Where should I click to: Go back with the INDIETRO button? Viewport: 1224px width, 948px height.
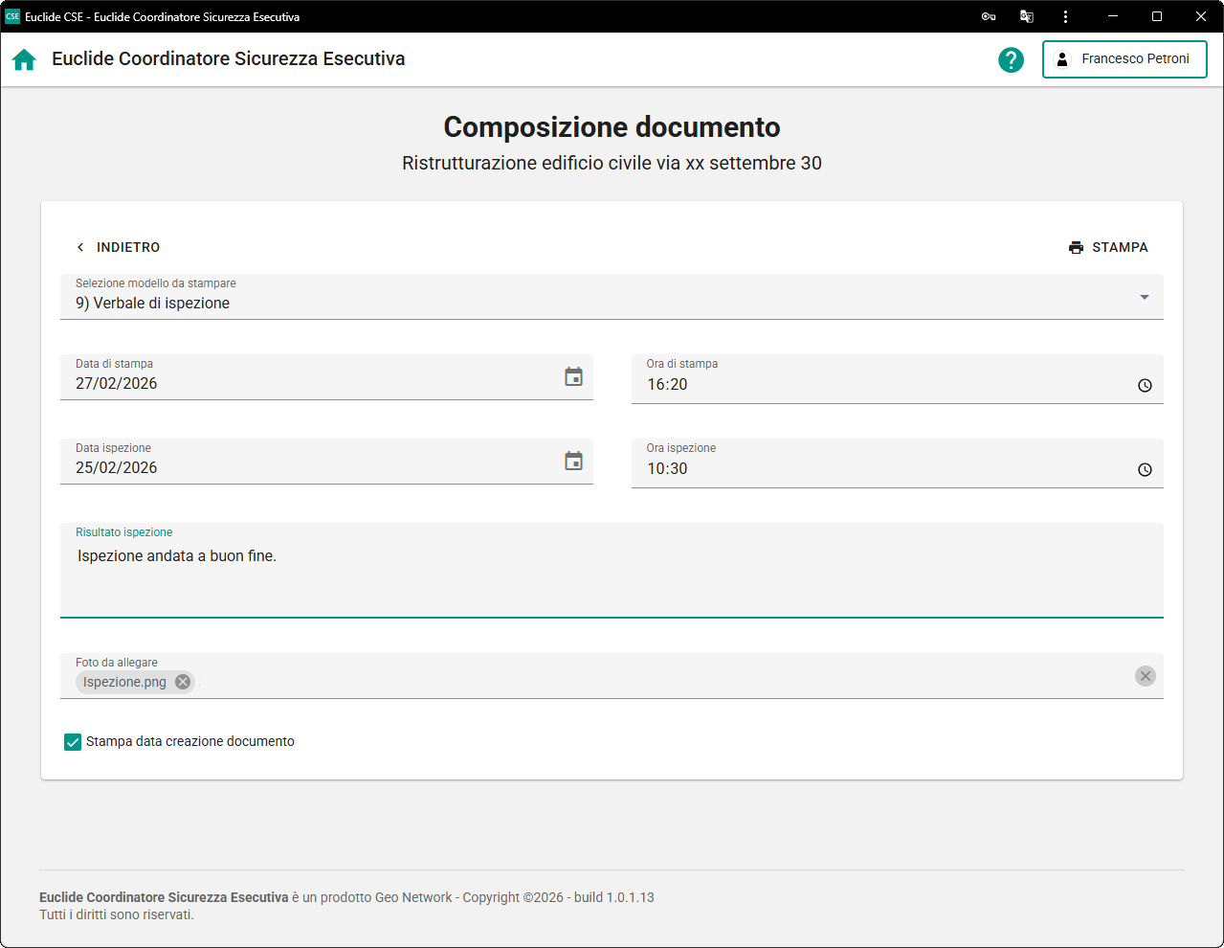tap(118, 247)
